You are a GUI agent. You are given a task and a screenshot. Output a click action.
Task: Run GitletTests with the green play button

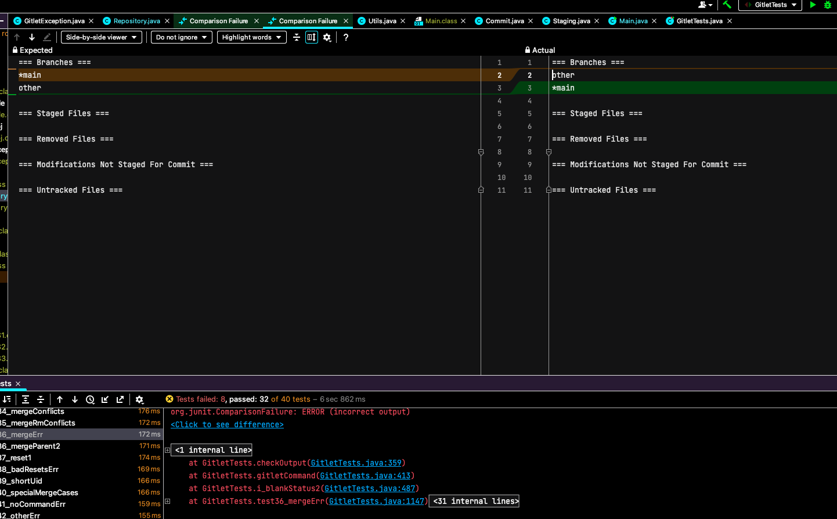(813, 5)
